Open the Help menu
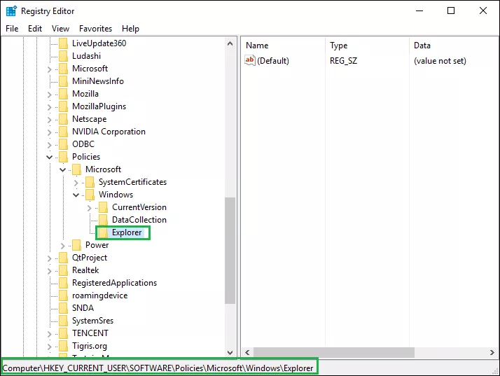Screen dimensions: 500x376 [x=130, y=29]
